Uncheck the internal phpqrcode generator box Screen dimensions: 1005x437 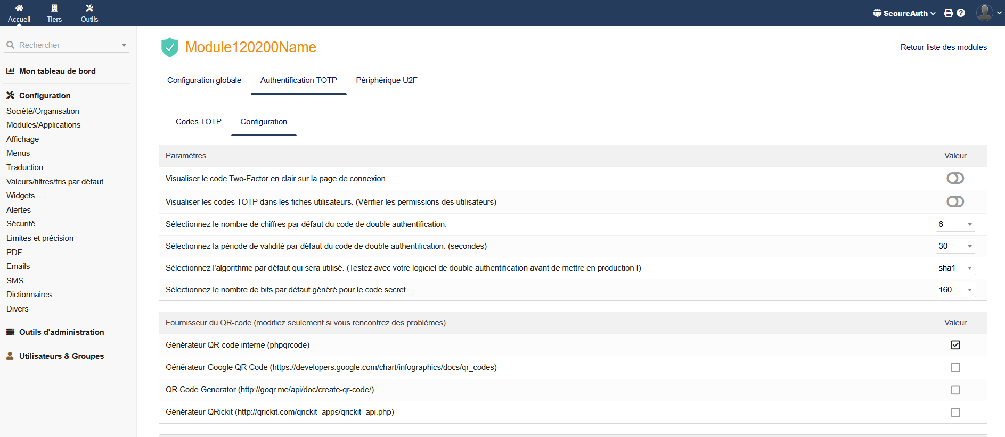tap(955, 345)
